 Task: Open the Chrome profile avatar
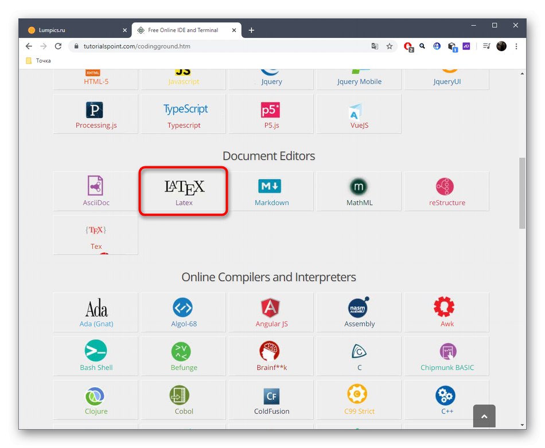coord(501,46)
